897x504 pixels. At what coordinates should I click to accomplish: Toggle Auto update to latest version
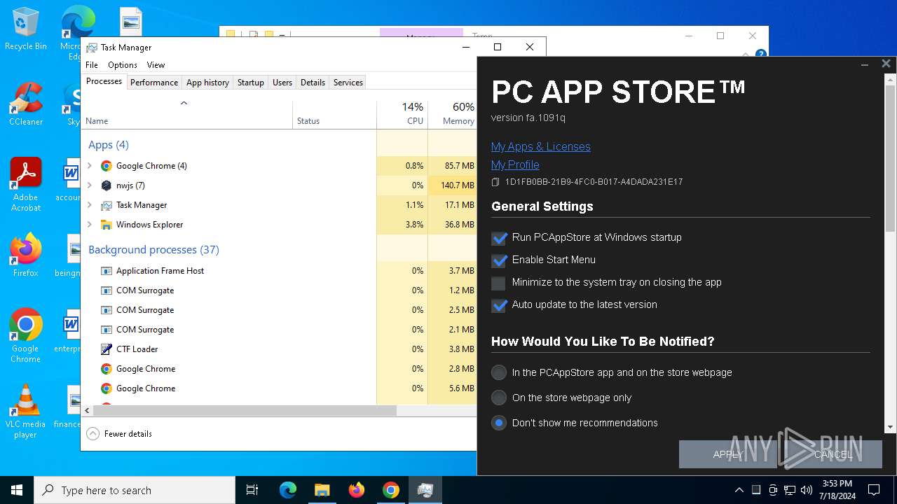[499, 305]
